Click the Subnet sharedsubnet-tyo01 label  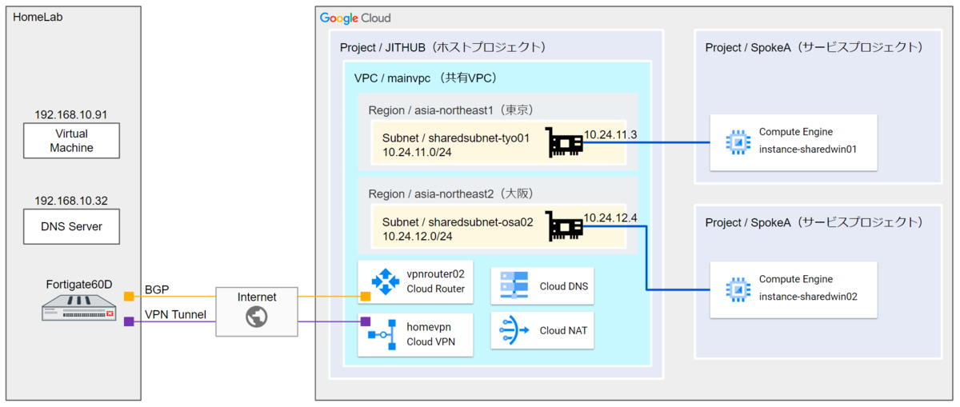pos(456,138)
